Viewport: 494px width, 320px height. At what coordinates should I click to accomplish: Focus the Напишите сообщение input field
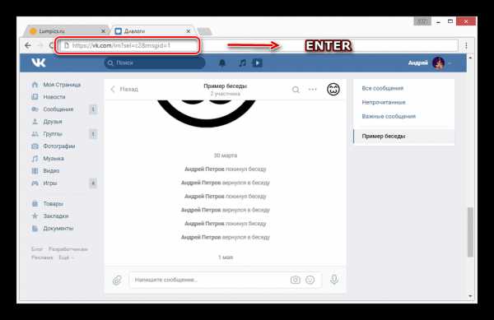pos(209,280)
